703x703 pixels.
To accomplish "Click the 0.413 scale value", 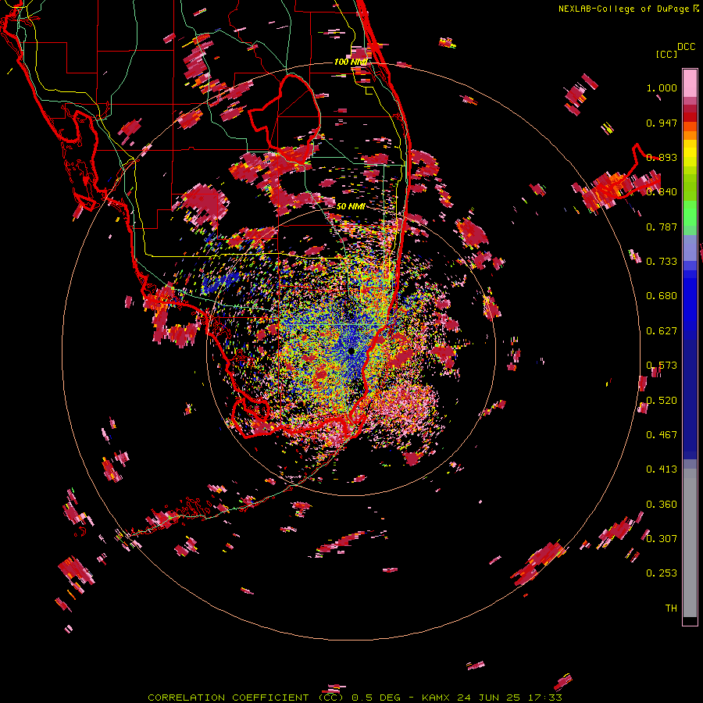I will (662, 469).
